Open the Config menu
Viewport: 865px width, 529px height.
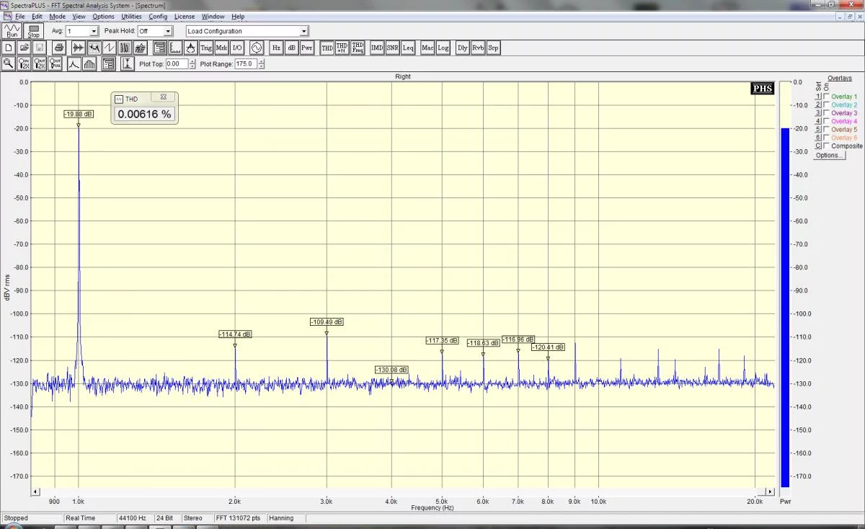pyautogui.click(x=158, y=16)
